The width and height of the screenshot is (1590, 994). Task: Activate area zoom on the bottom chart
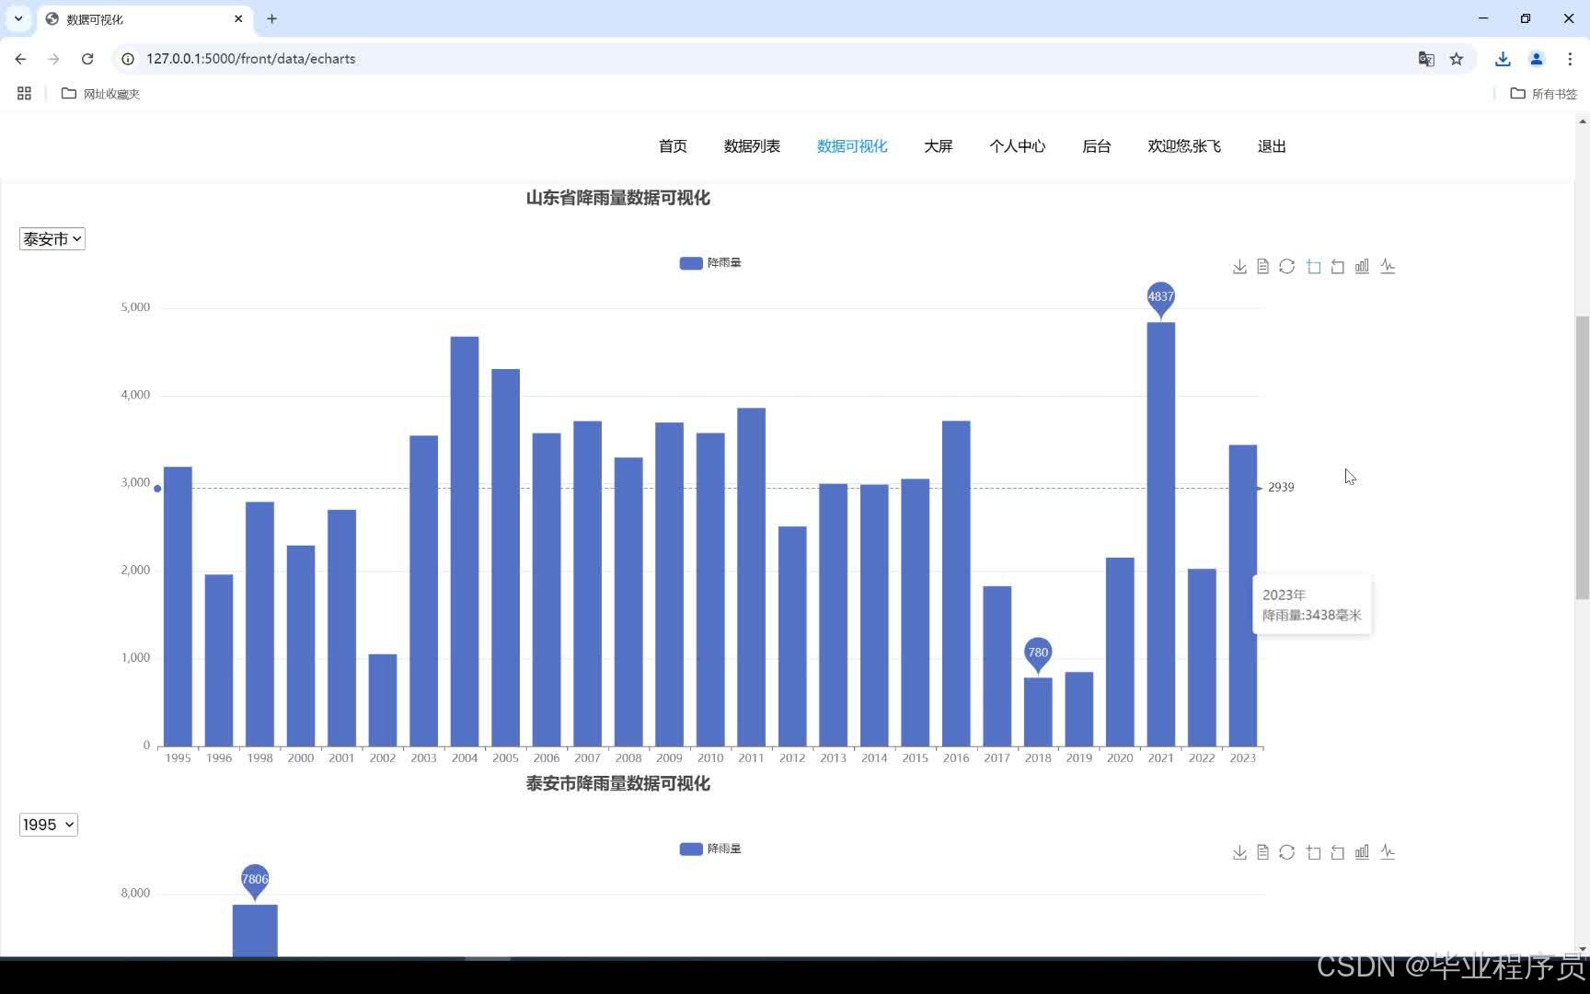click(x=1313, y=852)
